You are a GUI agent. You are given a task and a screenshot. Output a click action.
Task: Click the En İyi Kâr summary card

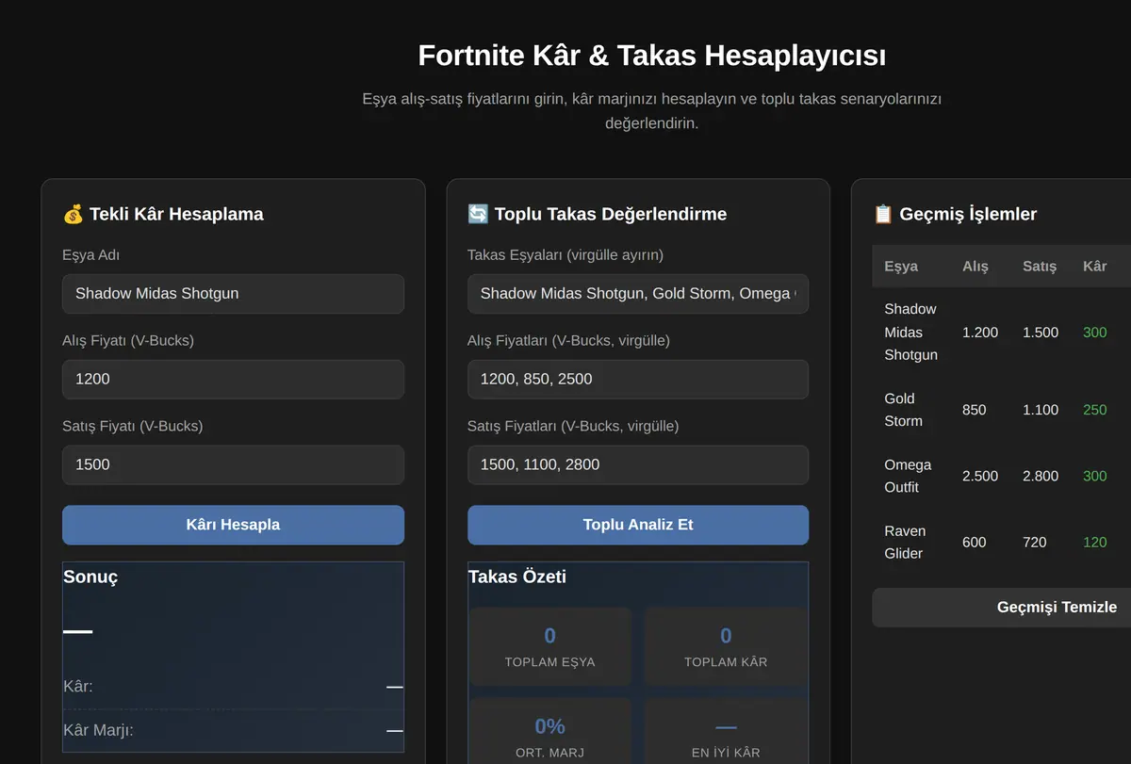pyautogui.click(x=726, y=731)
